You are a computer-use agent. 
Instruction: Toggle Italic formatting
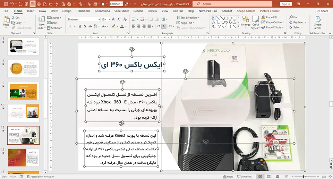[x=75, y=26]
